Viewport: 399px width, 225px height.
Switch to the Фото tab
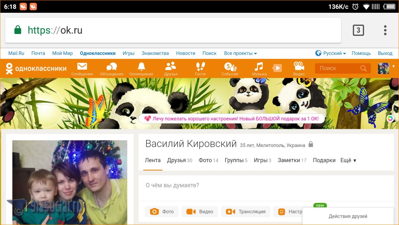(208, 160)
